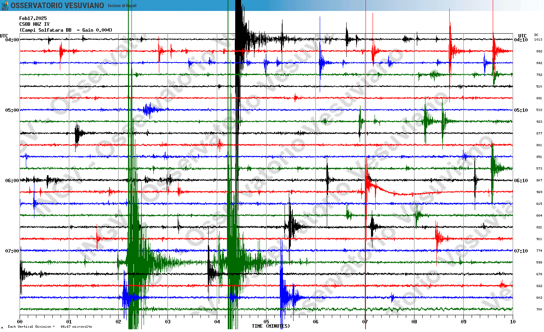This screenshot has height=332, width=544.
Task: Click minute tick label 05
Action: point(266,322)
